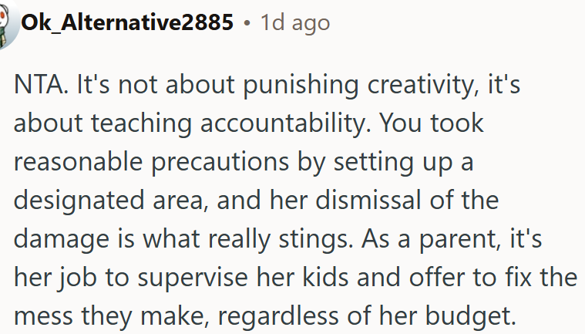Click the word 'supervise' in the comment
The width and height of the screenshot is (585, 334).
(x=193, y=278)
